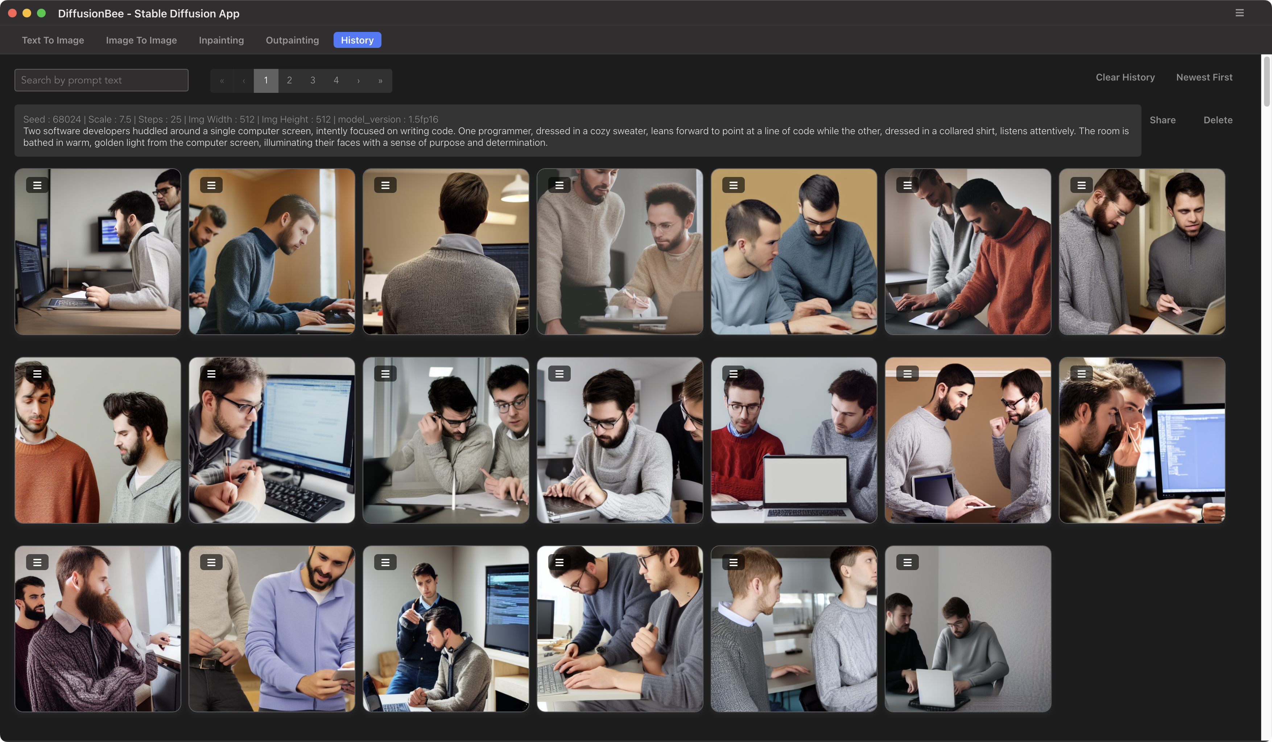Open the hamburger menu in the title bar
Screen dimensions: 1272x742
(1239, 13)
